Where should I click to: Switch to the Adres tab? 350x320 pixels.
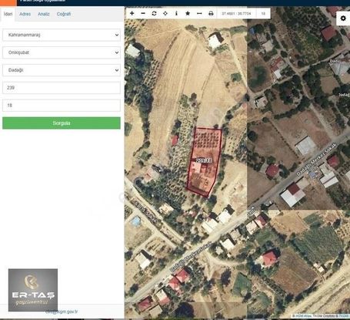coord(25,14)
